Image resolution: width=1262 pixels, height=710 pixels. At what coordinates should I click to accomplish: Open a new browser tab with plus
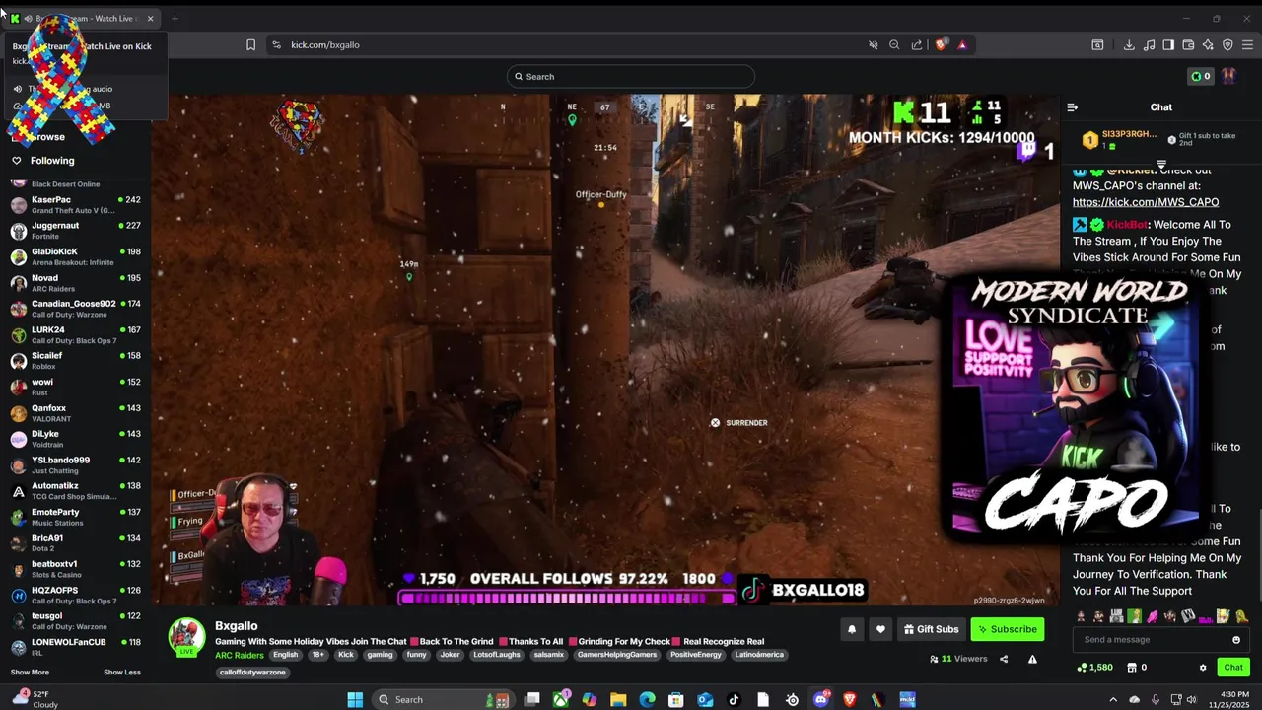(x=175, y=18)
